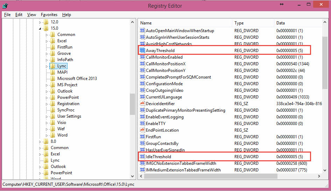Expand the MS Project key

(47, 85)
